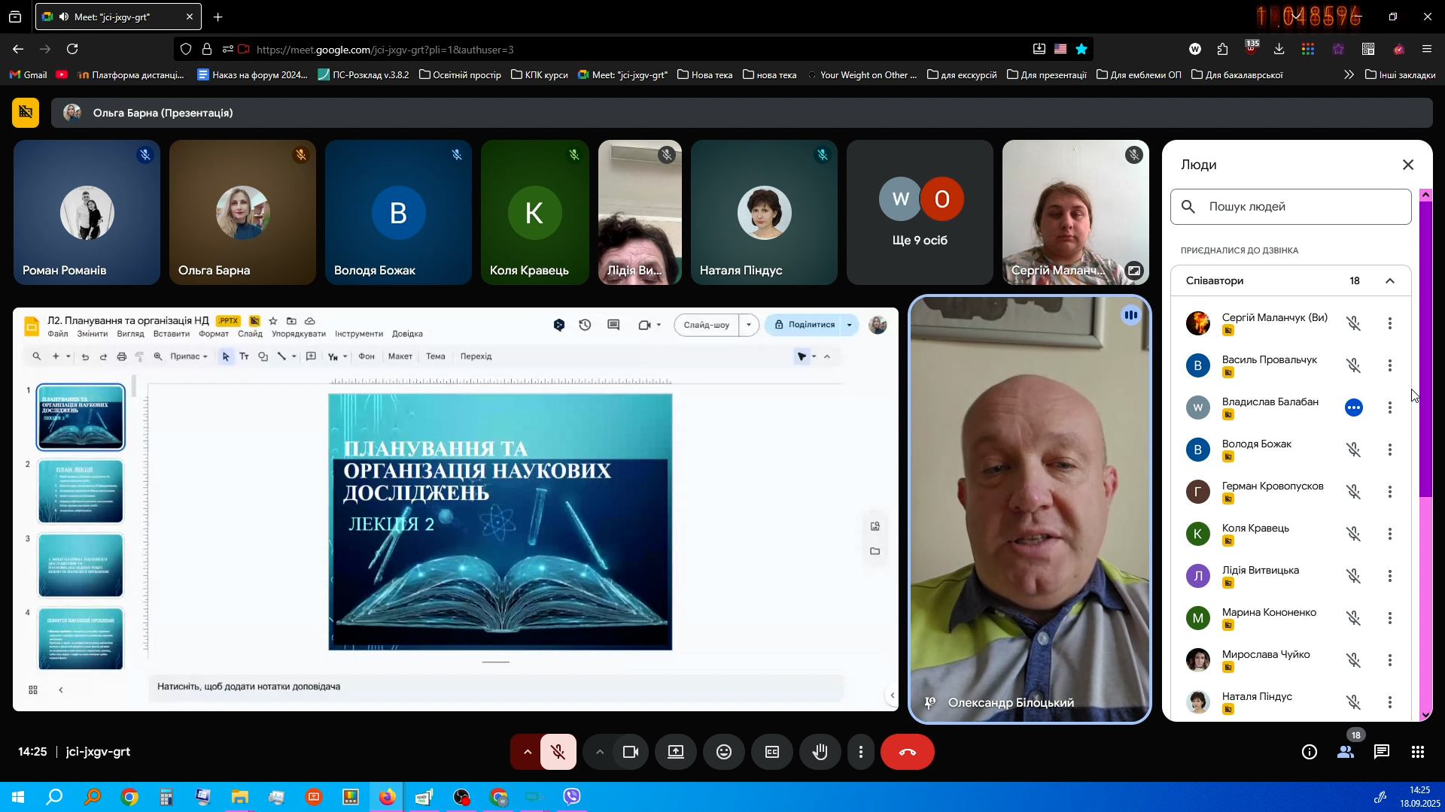
Task: Open the call's more options menu
Action: click(x=861, y=752)
